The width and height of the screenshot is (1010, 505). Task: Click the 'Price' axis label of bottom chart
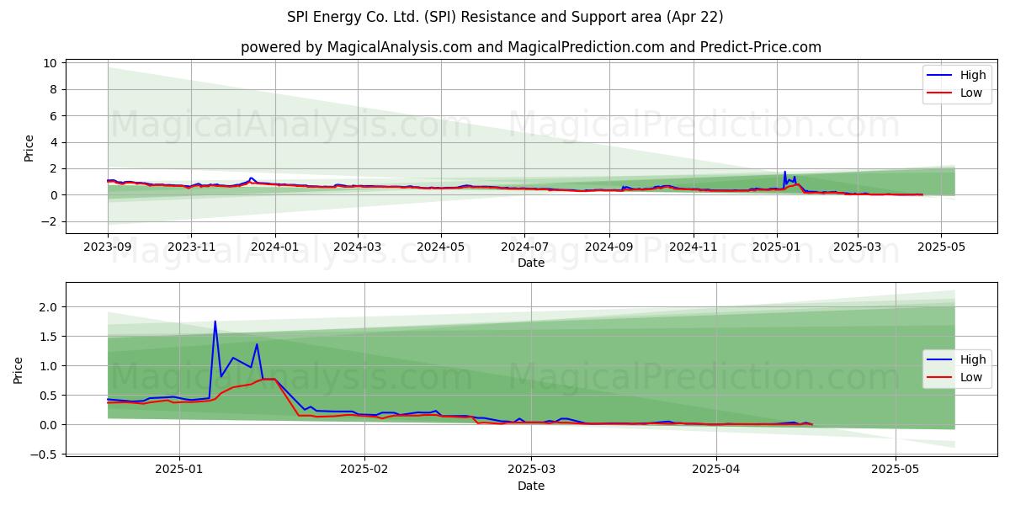pos(19,370)
